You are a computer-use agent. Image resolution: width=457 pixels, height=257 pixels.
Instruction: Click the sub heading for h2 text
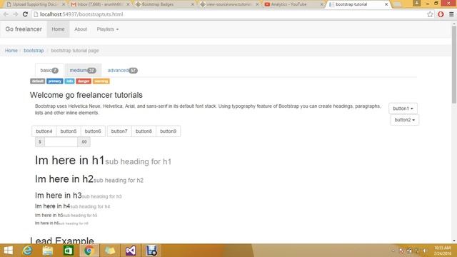tap(119, 181)
